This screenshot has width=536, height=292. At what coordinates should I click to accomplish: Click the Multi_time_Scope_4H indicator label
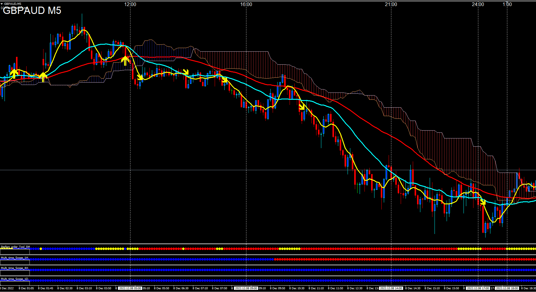click(x=14, y=268)
